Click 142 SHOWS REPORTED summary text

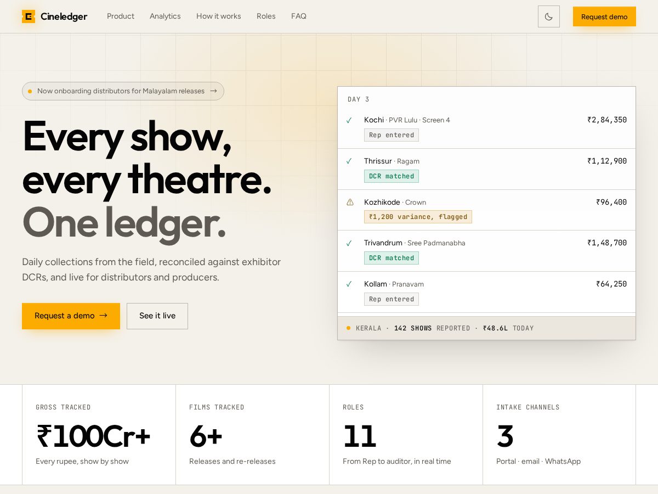tap(432, 328)
